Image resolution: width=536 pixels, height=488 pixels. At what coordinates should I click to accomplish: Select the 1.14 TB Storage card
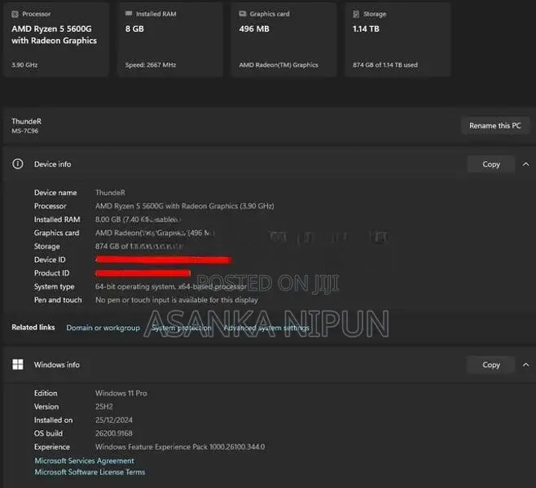pos(398,39)
